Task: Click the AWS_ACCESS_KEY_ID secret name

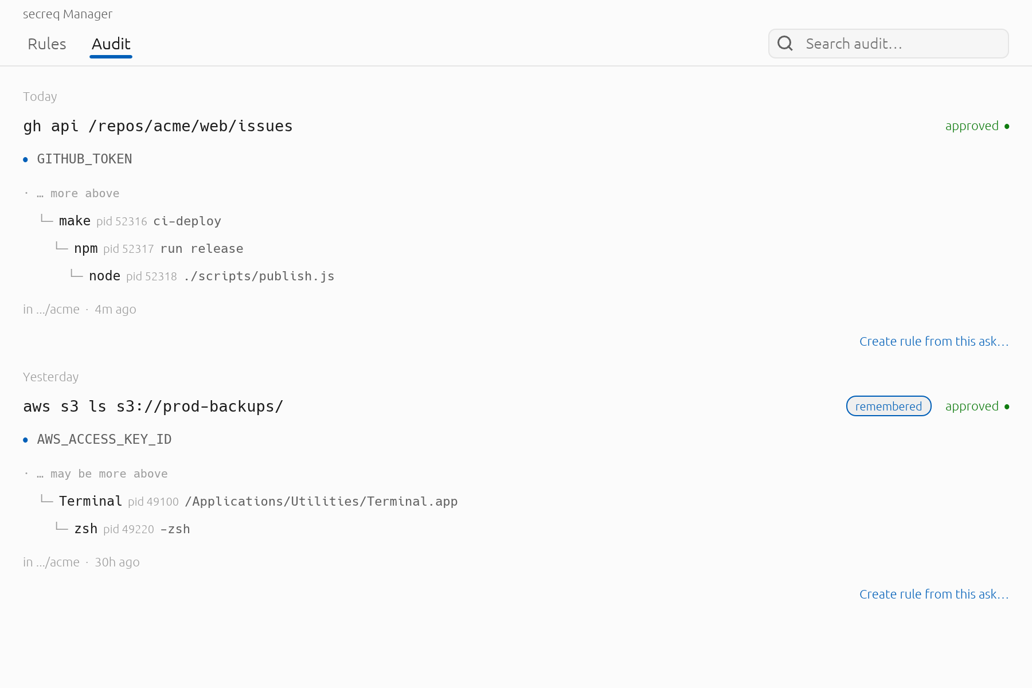Action: pyautogui.click(x=104, y=439)
